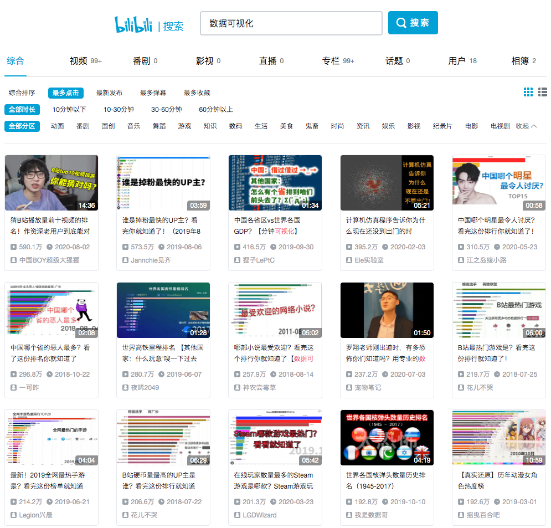Click the blue 搜索 search button
Viewport: 551px width, 528px height.
point(413,23)
